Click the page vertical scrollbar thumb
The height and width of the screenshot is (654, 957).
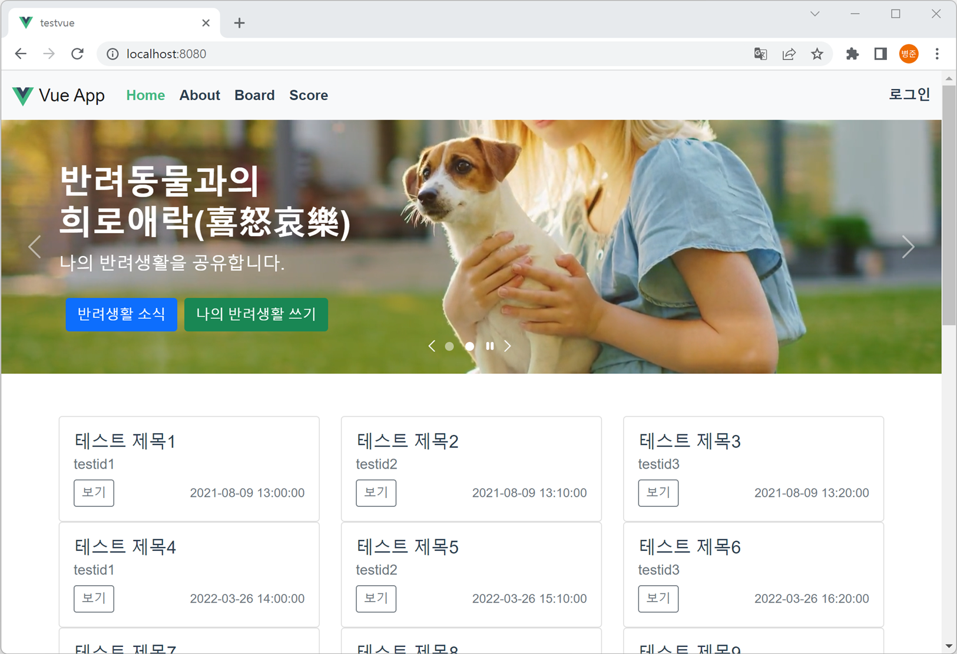(x=949, y=205)
